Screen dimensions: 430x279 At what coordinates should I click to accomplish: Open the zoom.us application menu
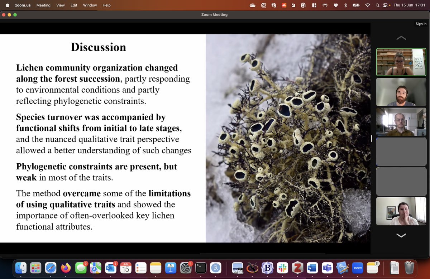click(x=23, y=5)
